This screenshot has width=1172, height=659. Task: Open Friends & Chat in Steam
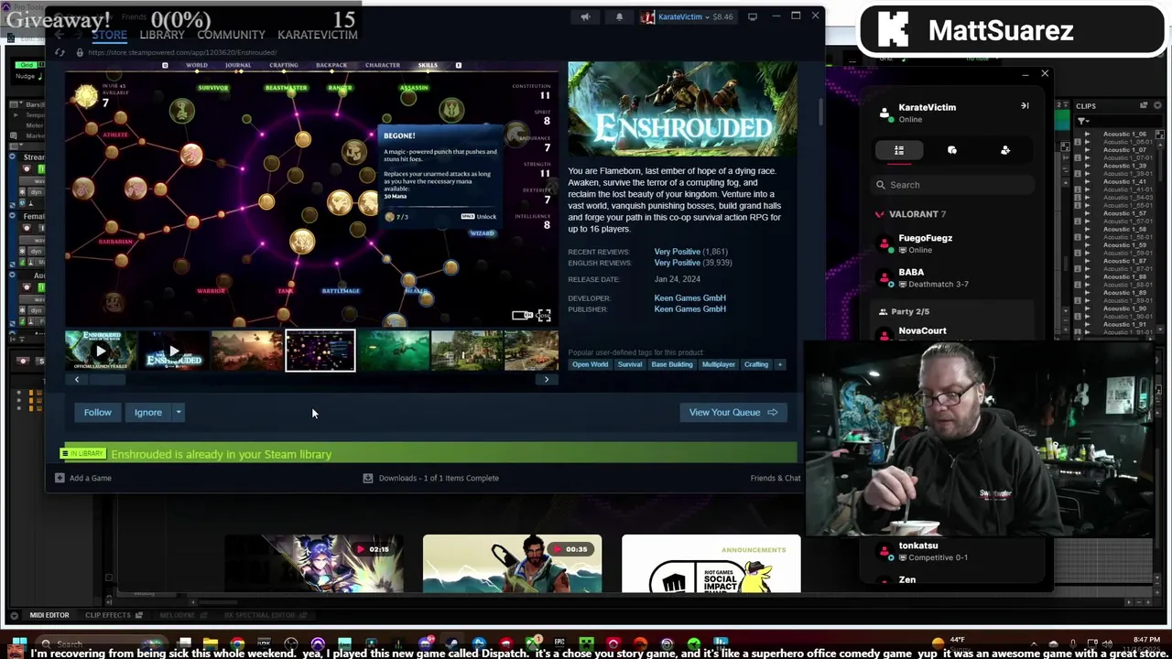(775, 478)
